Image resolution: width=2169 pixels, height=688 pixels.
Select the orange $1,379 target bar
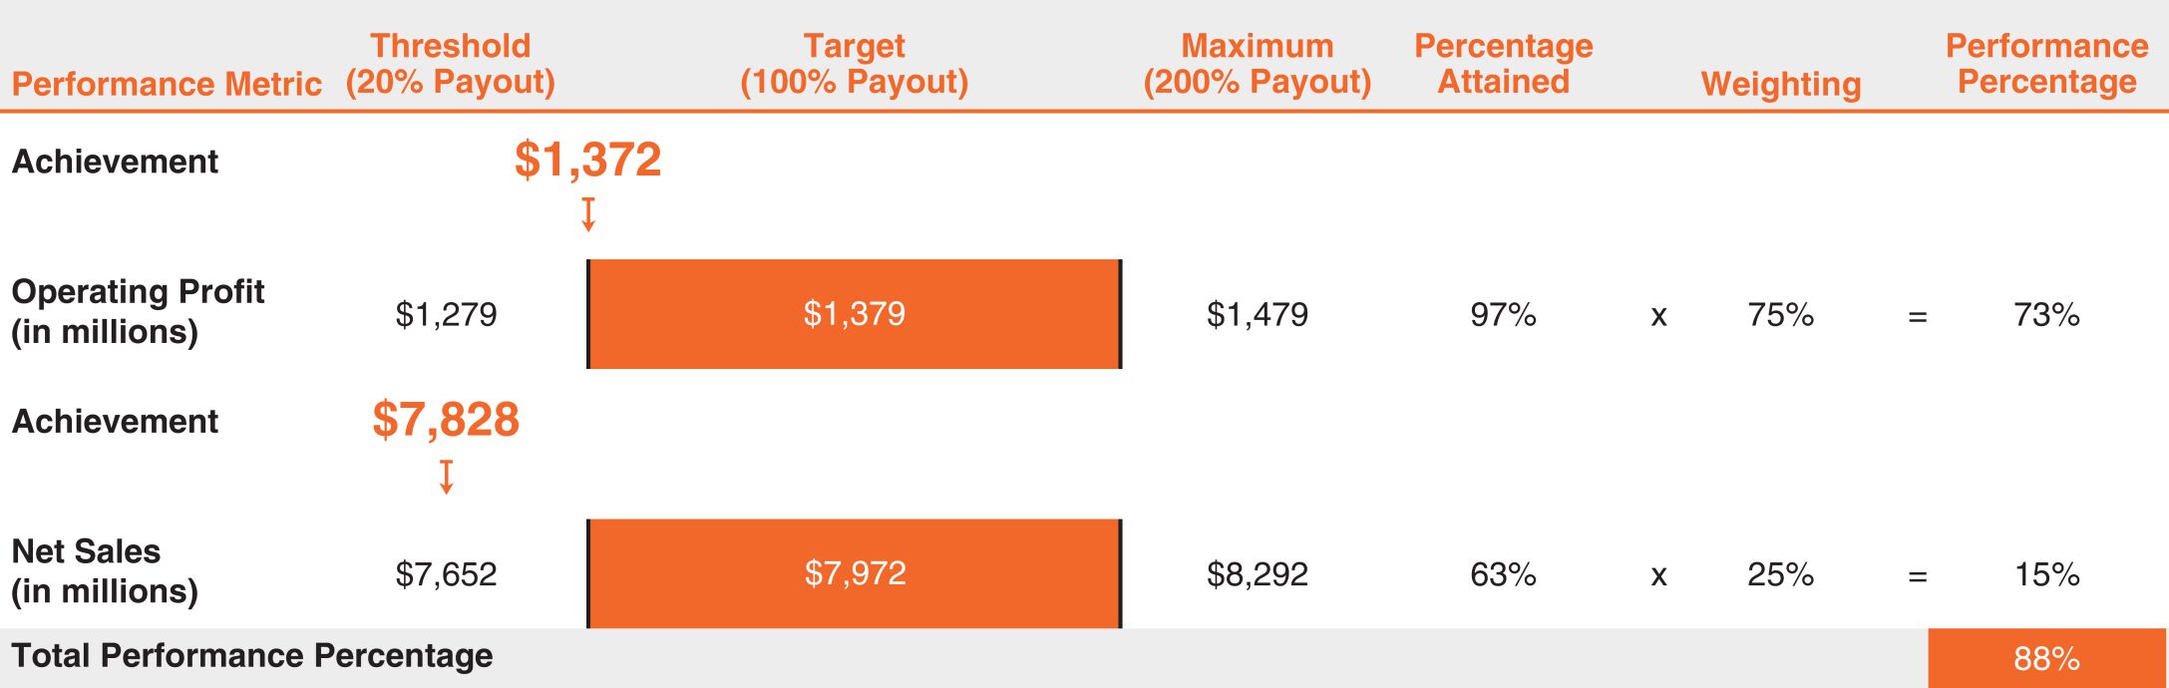coord(855,314)
